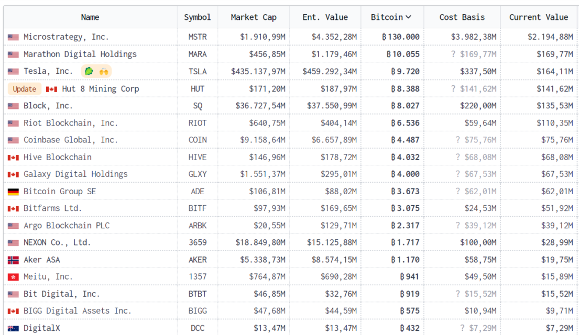Click the US flag beside Tesla, Inc.
The width and height of the screenshot is (579, 335).
tap(13, 71)
